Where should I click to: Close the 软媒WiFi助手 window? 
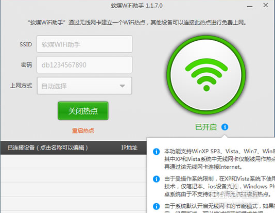tap(266, 5)
